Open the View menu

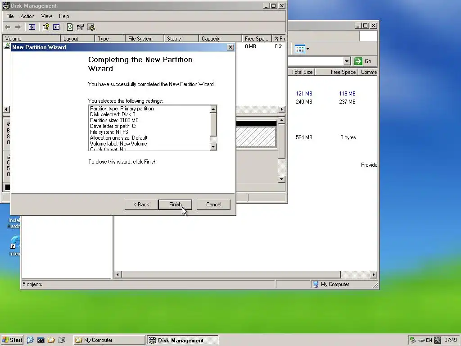pyautogui.click(x=46, y=16)
